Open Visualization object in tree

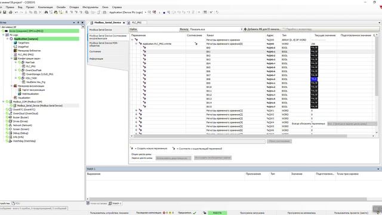[x=24, y=98]
